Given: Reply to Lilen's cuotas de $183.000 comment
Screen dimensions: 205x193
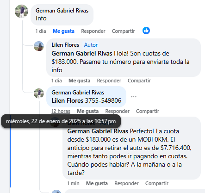Looking at the screenshot, I should pos(109,81).
